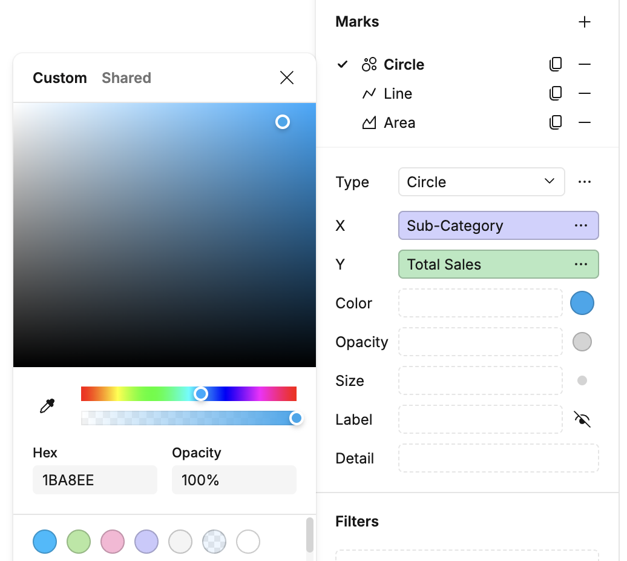Duplicate the Line mark
The image size is (627, 561).
pos(556,94)
